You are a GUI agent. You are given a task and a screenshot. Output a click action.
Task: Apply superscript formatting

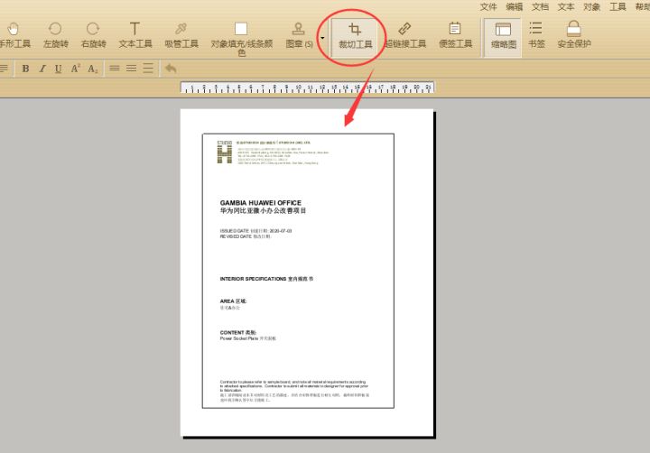point(75,69)
